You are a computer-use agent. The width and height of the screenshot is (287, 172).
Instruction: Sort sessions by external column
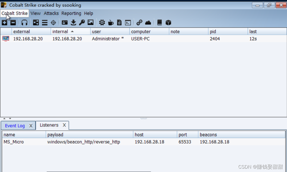point(31,32)
